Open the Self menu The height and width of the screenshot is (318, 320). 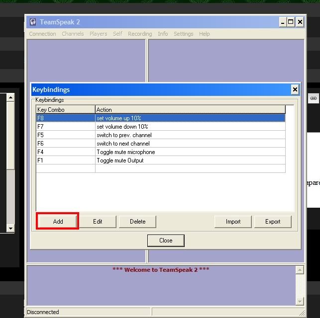[118, 34]
